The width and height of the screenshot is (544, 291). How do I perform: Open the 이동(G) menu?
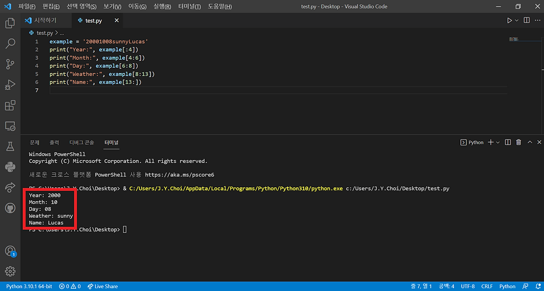(x=138, y=7)
